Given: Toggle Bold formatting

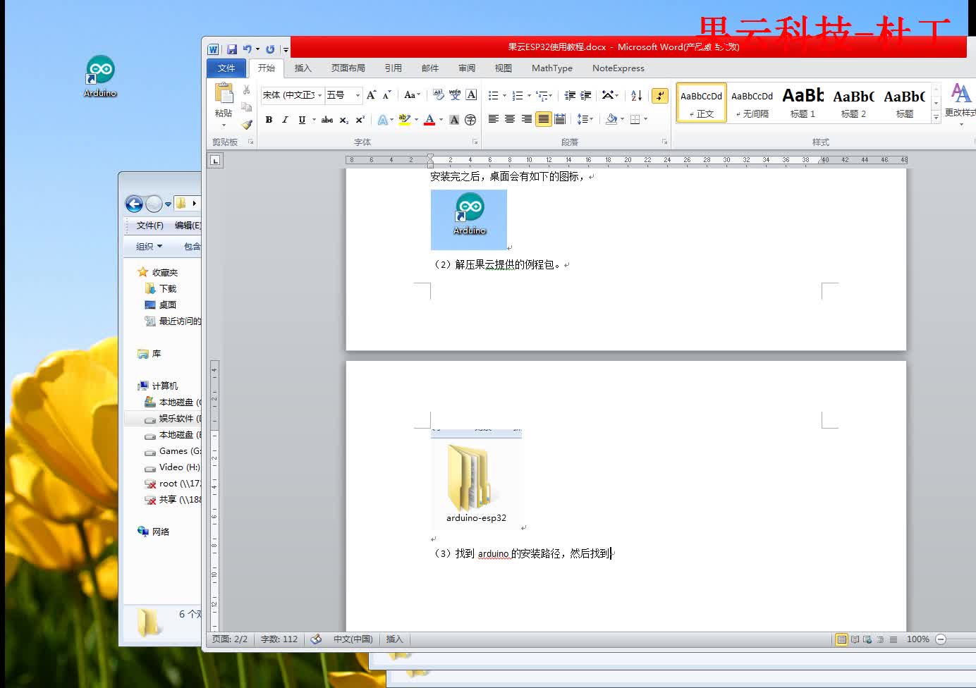Looking at the screenshot, I should click(269, 120).
